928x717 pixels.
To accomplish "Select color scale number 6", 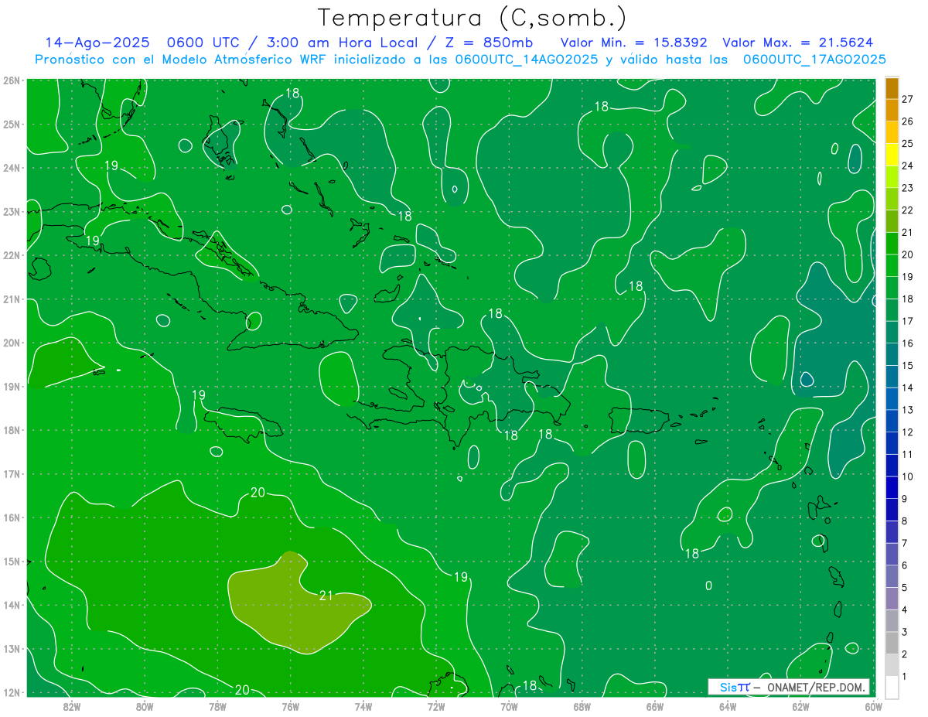I will tap(904, 565).
